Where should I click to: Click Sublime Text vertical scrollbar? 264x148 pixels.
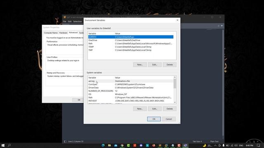click(x=223, y=83)
